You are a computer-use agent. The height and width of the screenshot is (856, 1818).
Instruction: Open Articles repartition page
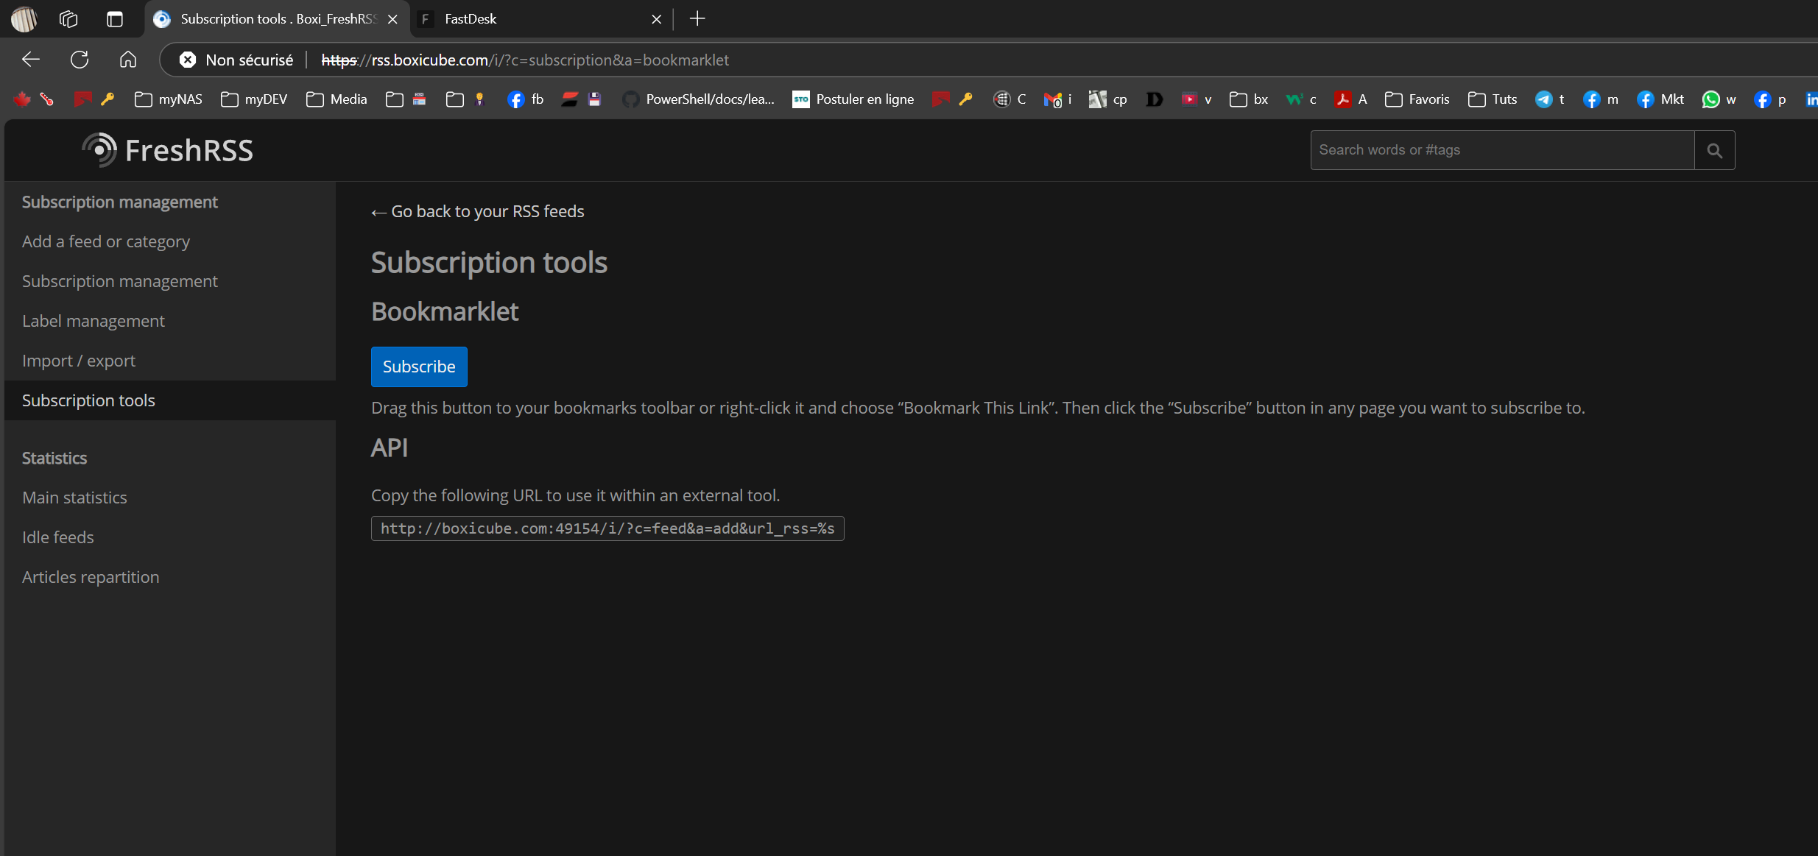click(170, 577)
